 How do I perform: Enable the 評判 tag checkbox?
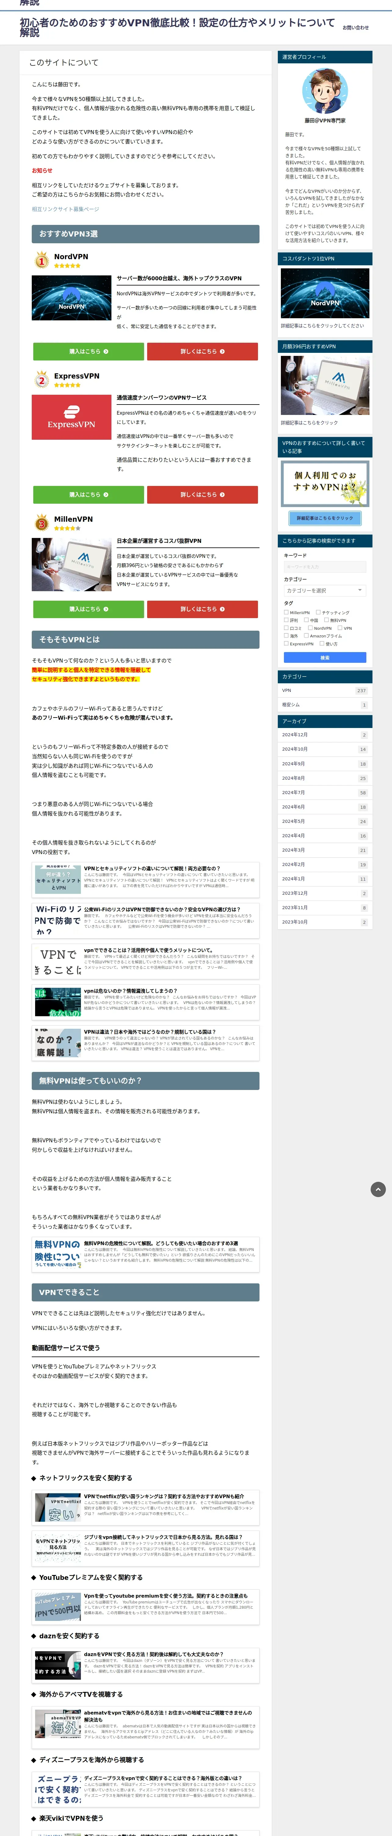[286, 619]
